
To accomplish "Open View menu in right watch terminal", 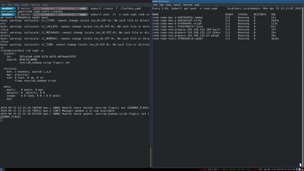I will click(169, 5).
